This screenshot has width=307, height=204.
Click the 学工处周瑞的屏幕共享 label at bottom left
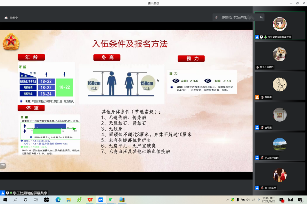30,193
